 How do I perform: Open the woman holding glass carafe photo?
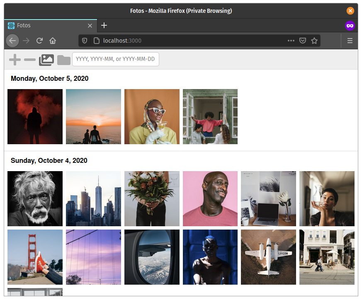pos(327,198)
